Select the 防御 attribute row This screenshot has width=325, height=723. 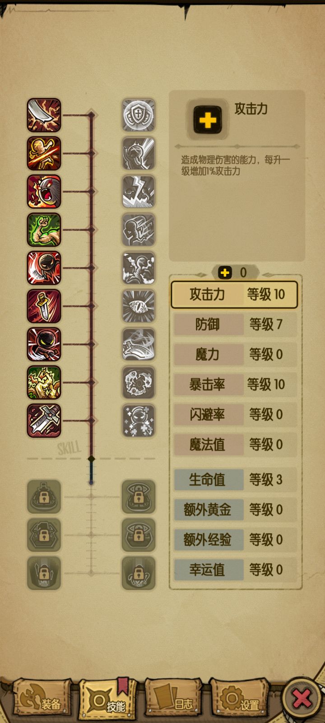tap(235, 324)
